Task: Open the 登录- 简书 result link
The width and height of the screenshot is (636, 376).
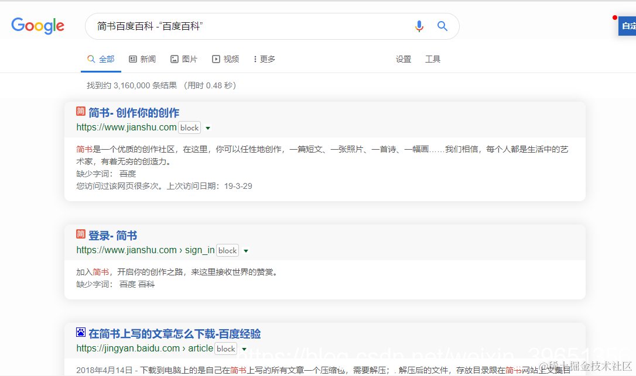Action: click(x=113, y=235)
